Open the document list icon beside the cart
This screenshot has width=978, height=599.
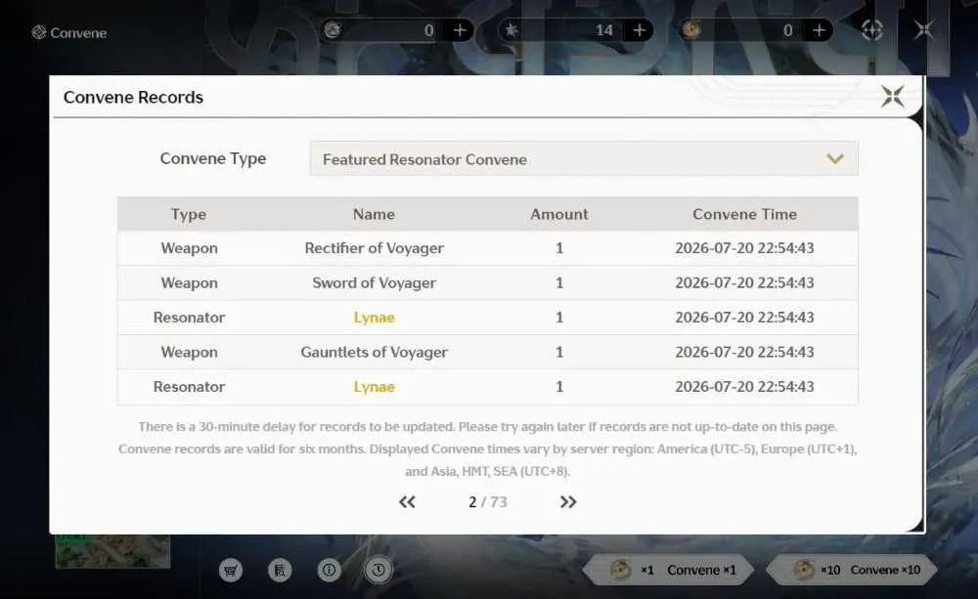[x=280, y=570]
